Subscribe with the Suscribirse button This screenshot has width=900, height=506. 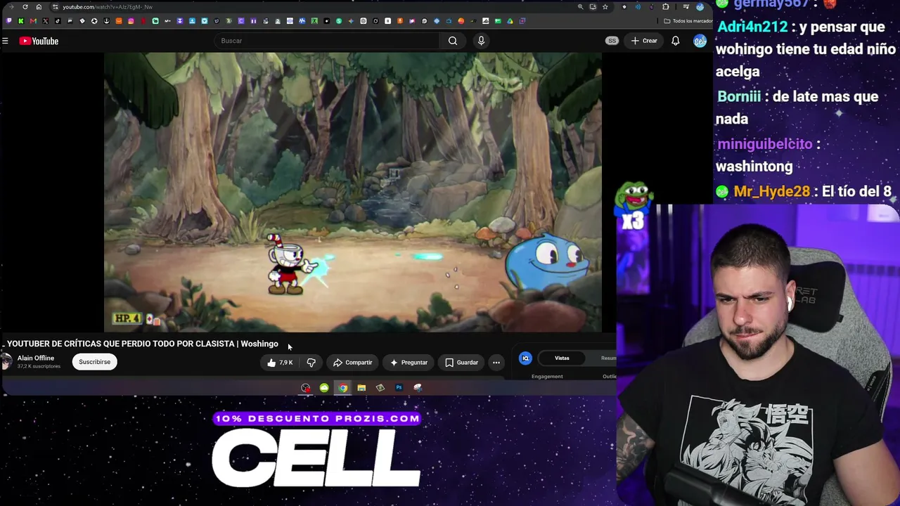click(94, 362)
